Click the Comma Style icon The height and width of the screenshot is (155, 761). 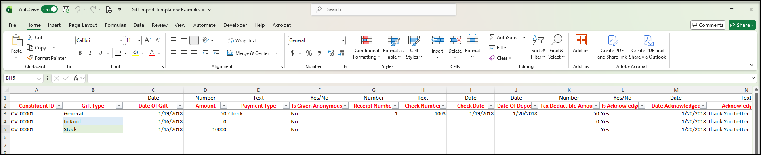point(319,53)
